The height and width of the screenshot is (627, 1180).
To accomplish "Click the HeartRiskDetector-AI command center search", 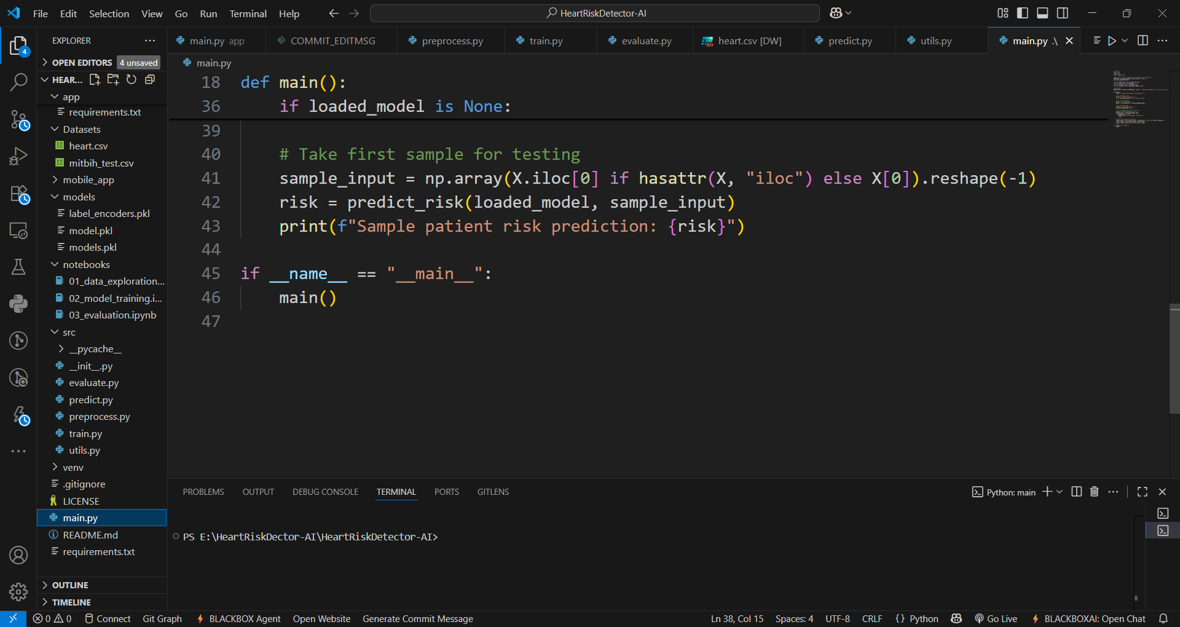I will click(595, 13).
